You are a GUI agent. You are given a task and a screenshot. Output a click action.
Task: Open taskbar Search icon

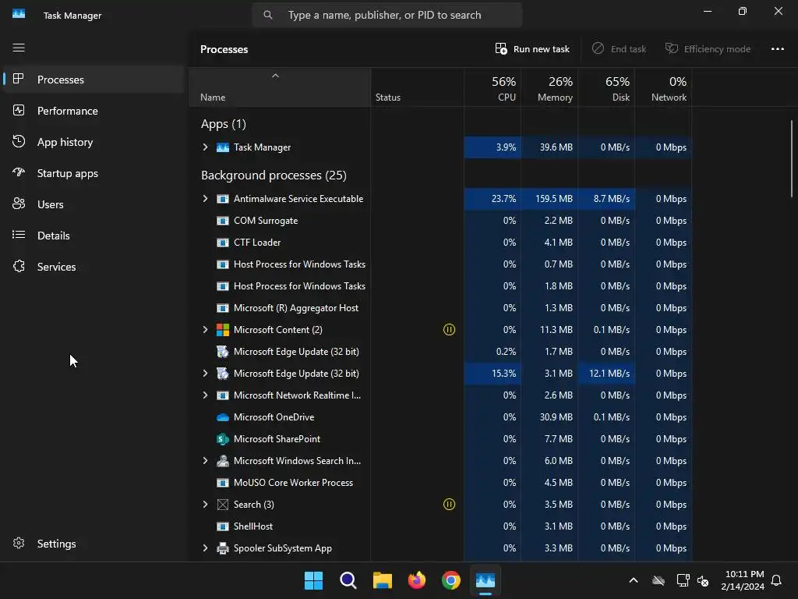(348, 580)
